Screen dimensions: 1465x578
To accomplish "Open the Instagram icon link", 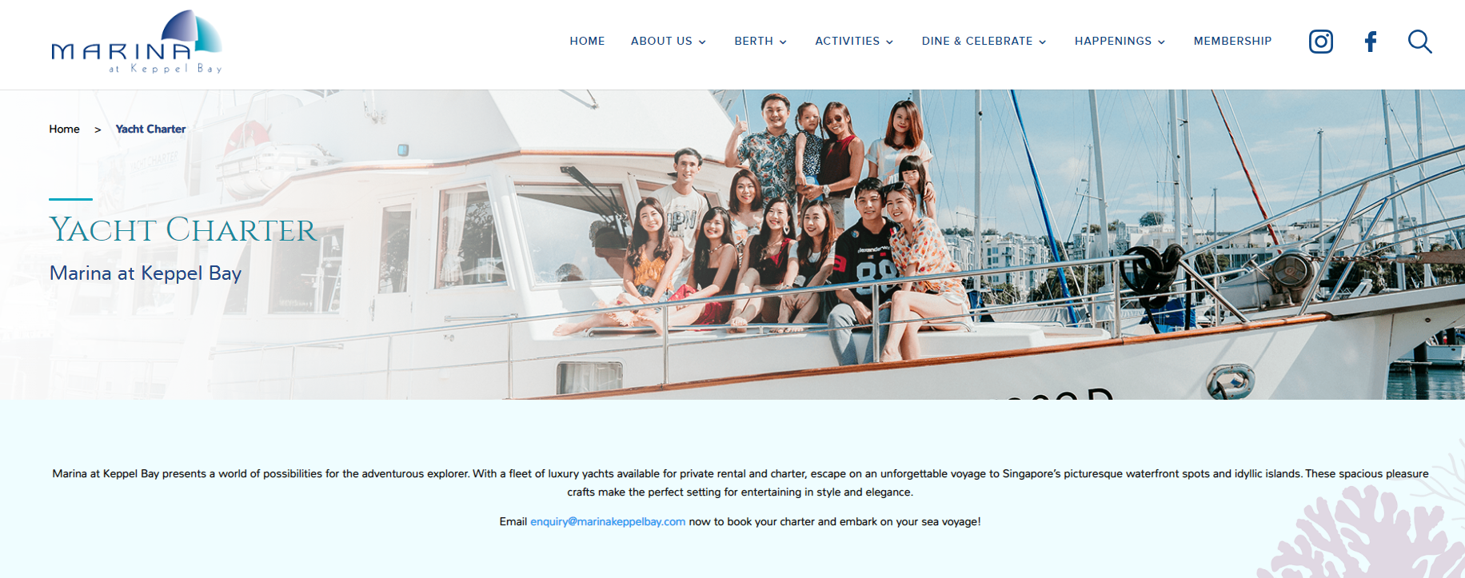I will pyautogui.click(x=1321, y=42).
